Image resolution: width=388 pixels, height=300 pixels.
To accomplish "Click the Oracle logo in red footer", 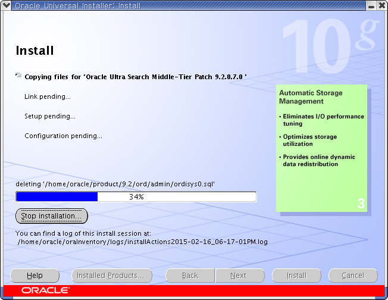I will [46, 290].
